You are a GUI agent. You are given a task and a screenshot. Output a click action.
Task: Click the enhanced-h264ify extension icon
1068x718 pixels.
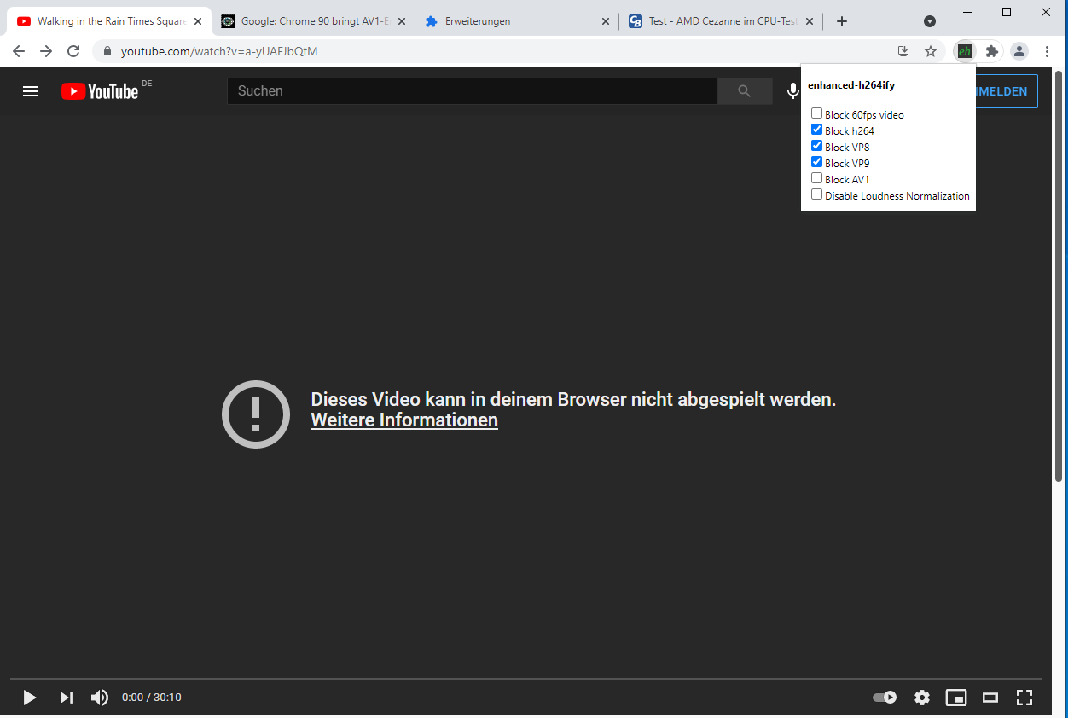(965, 51)
